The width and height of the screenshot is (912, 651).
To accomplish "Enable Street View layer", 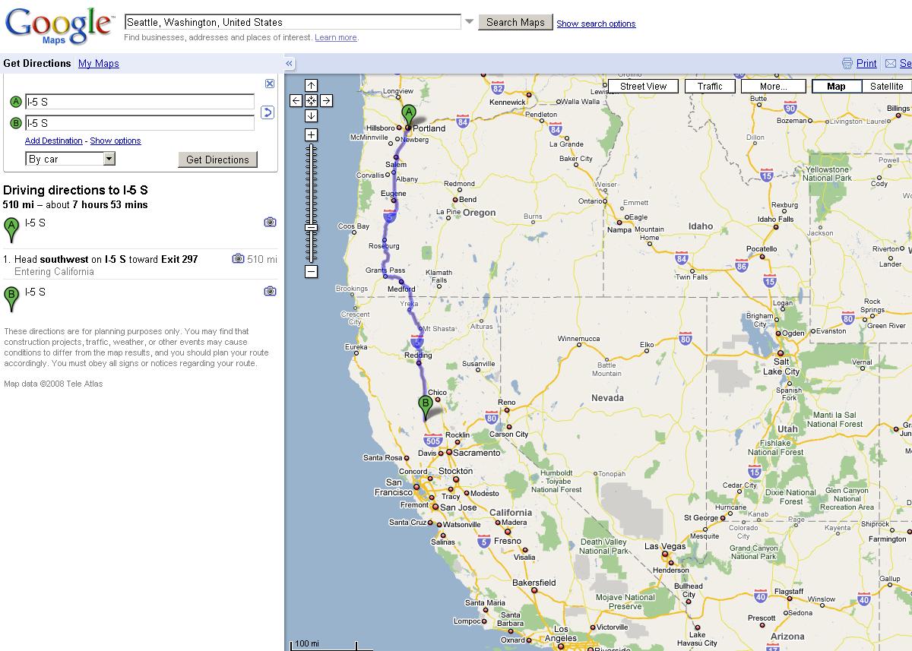I will pos(643,86).
